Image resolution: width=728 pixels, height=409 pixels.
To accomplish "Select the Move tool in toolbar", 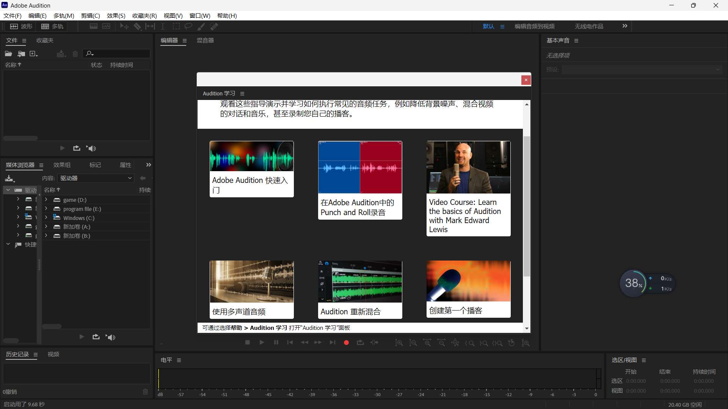I will 124,26.
